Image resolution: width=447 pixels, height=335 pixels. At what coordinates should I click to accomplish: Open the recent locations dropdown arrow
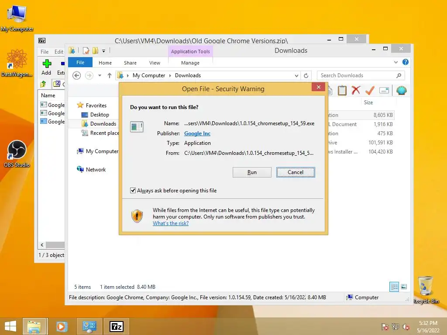click(x=100, y=75)
